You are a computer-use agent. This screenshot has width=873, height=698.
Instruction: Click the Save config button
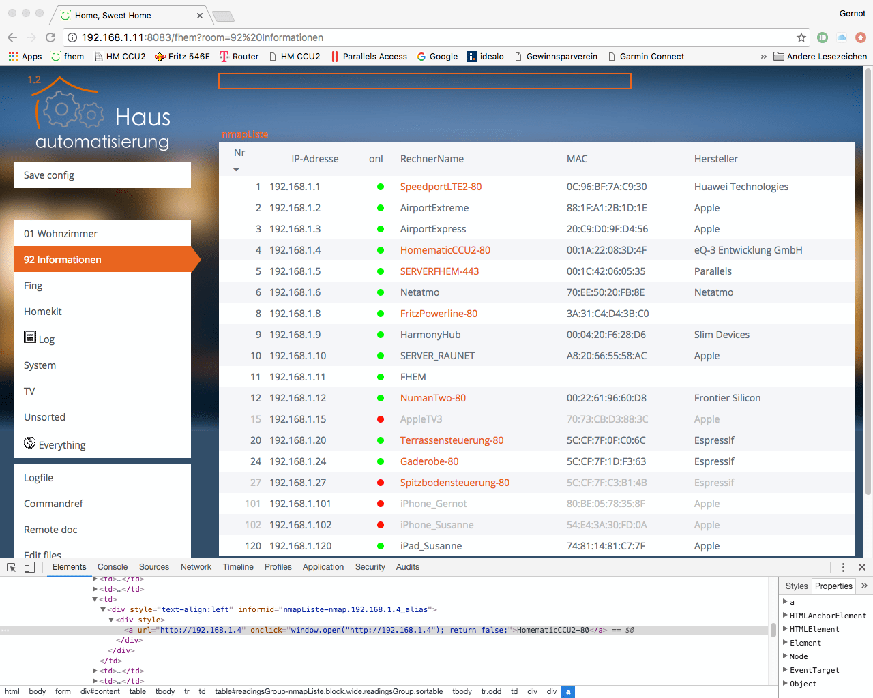[x=102, y=175]
